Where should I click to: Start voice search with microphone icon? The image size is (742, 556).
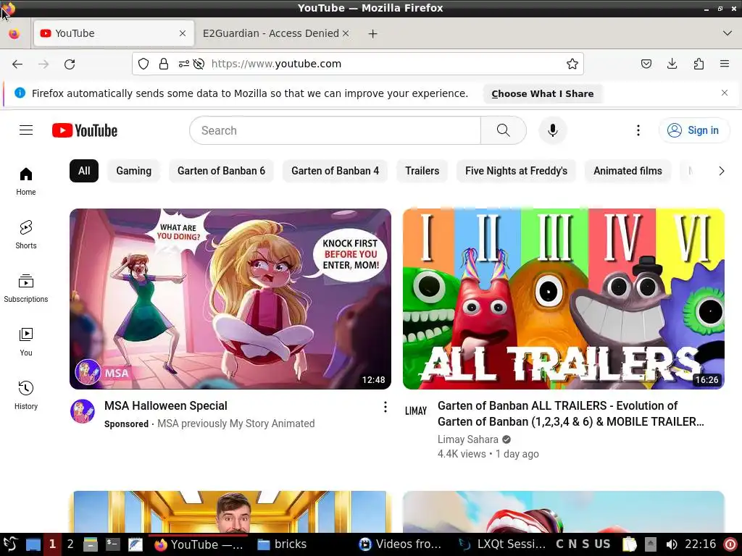point(552,130)
